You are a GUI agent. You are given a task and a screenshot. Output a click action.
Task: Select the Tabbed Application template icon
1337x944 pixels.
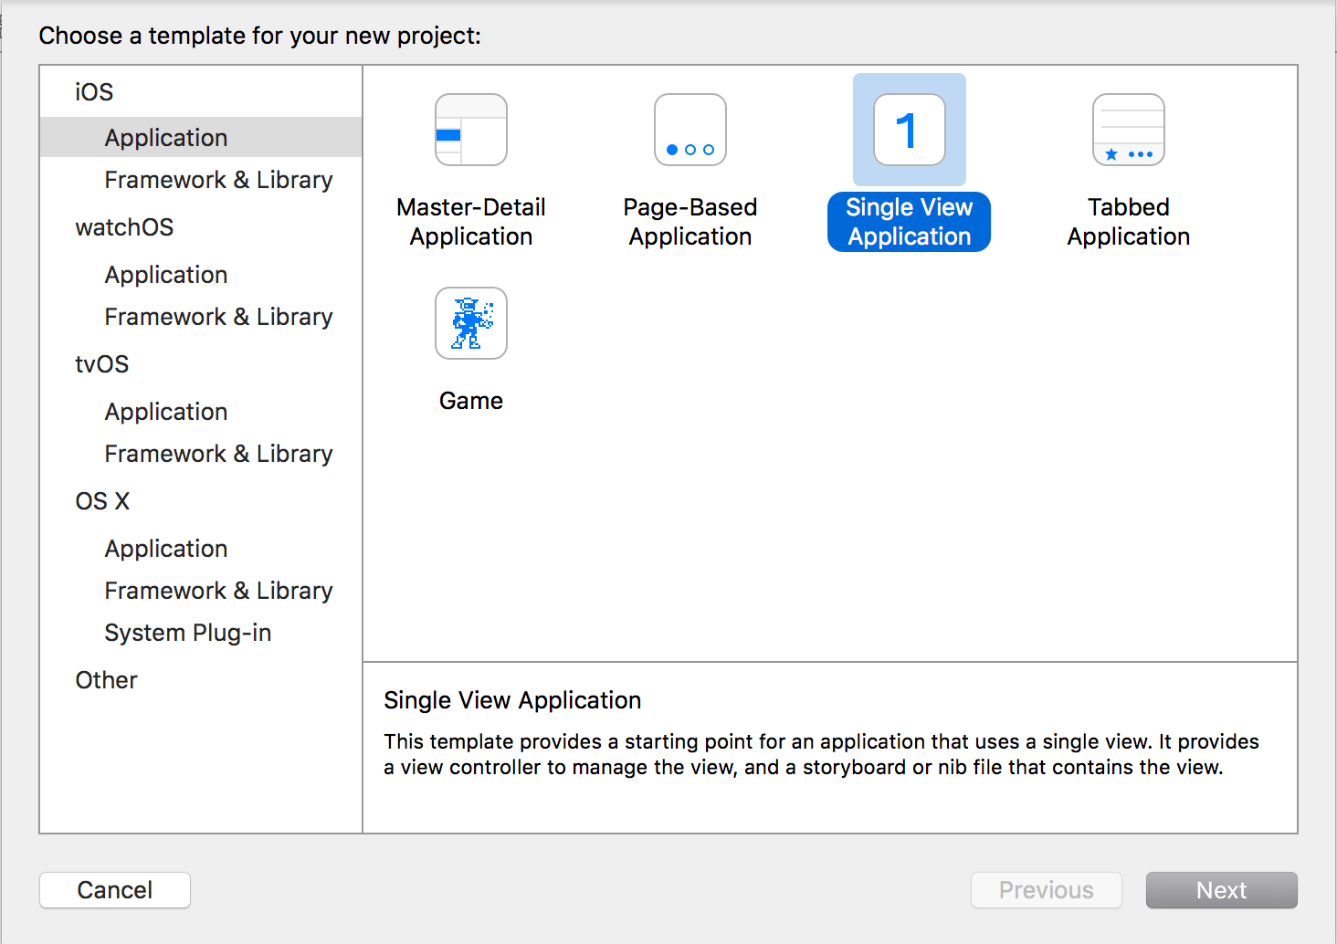(1129, 130)
